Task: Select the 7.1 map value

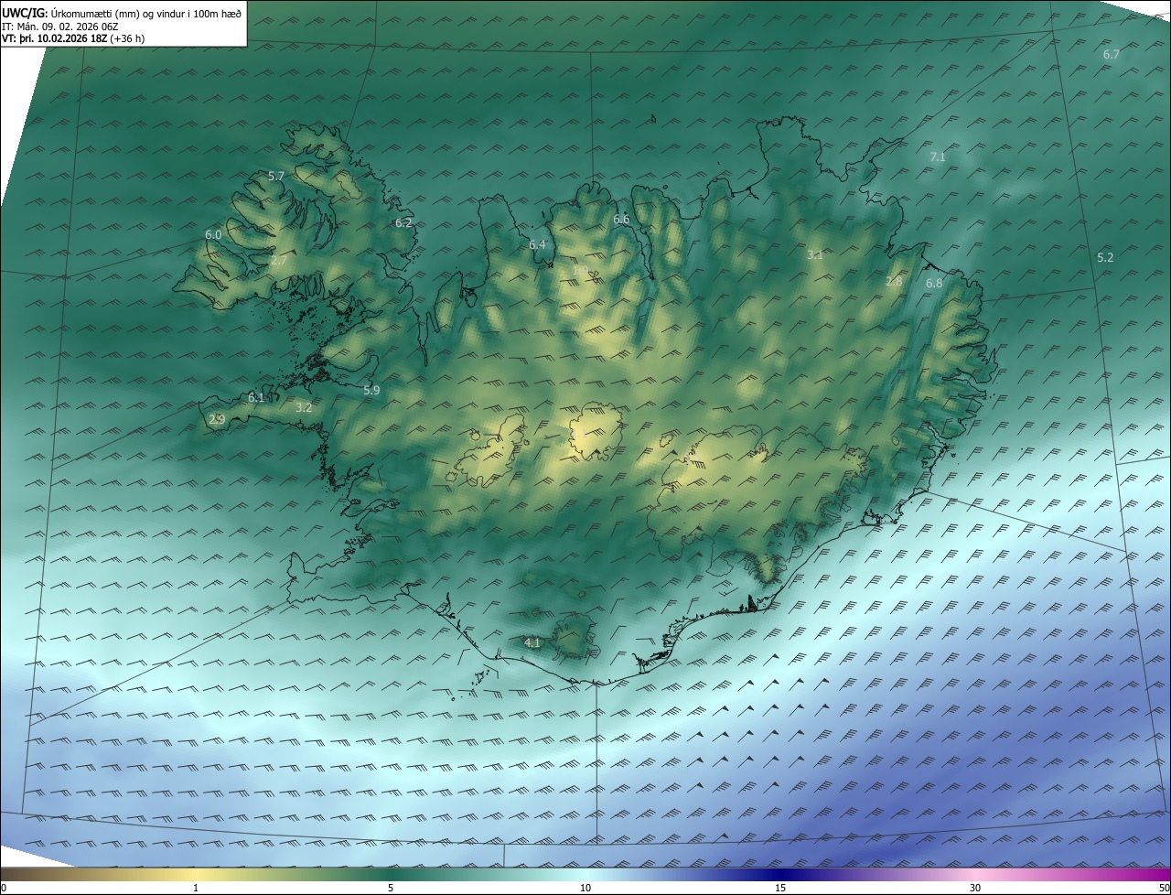Action: [938, 157]
